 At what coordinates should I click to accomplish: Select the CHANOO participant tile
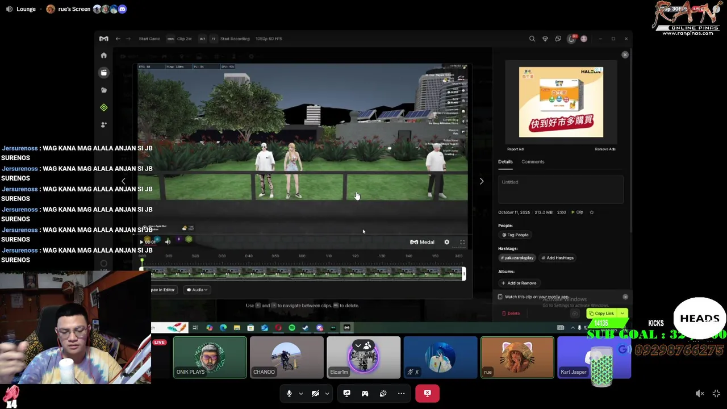click(287, 357)
